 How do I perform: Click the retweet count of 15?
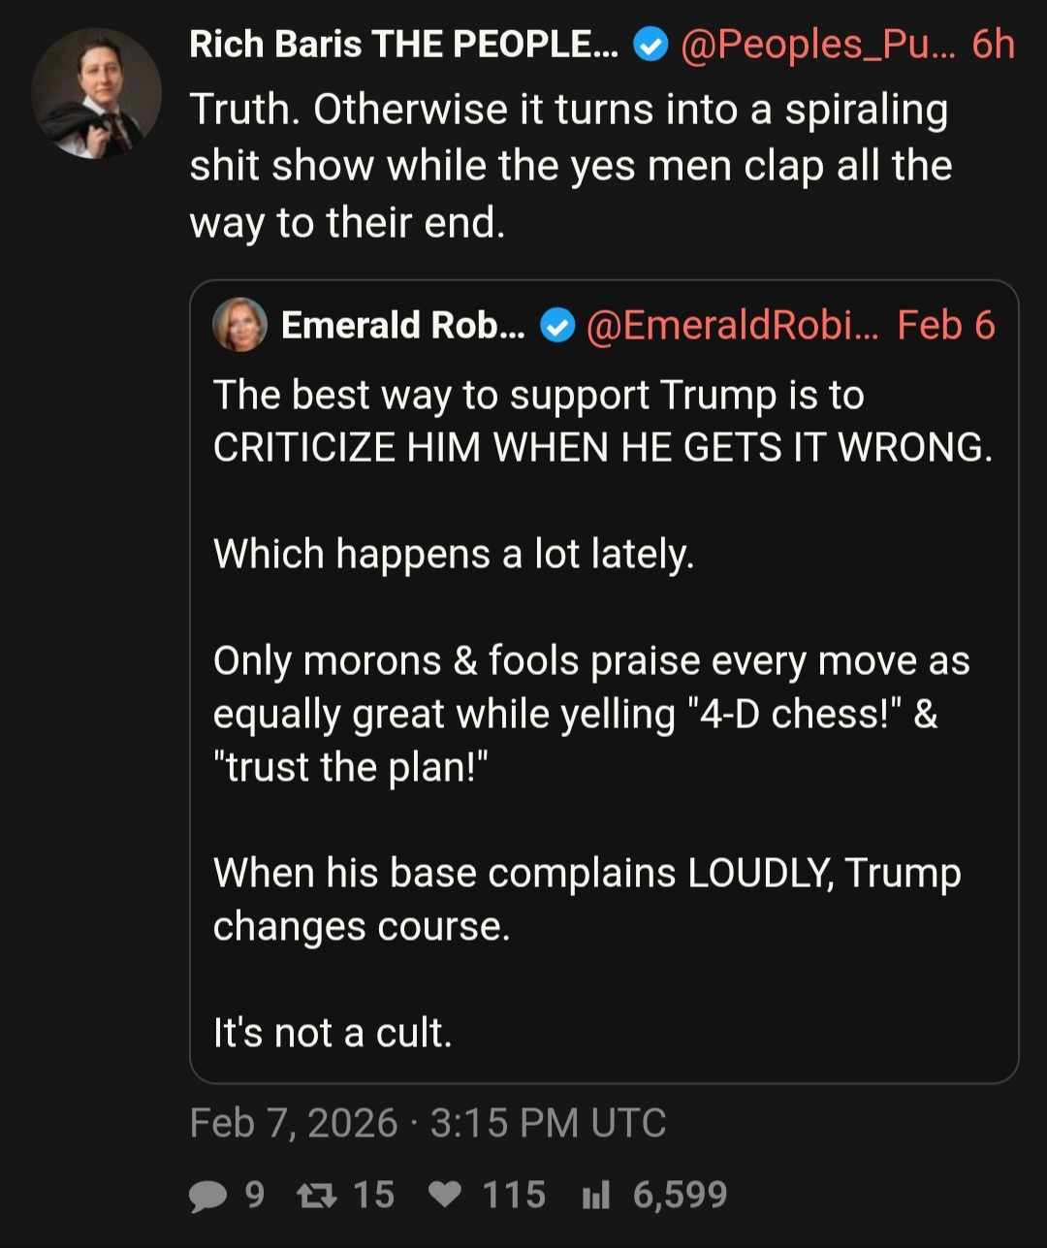pos(373,1195)
